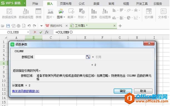170x106 pixels.
Task: Click the bar chart type icon
Action: pyautogui.click(x=121, y=10)
